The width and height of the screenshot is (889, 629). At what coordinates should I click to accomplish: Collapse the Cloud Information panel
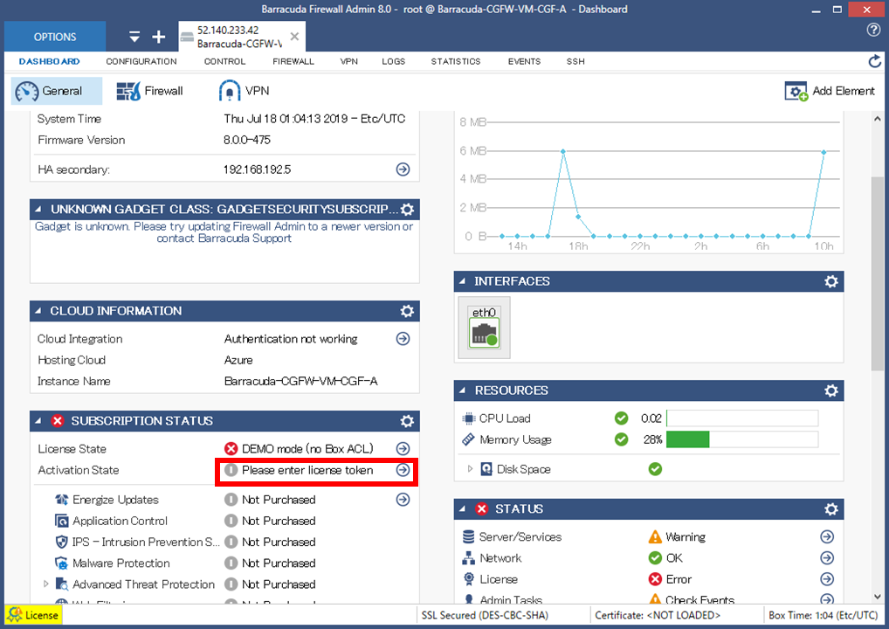click(x=38, y=311)
